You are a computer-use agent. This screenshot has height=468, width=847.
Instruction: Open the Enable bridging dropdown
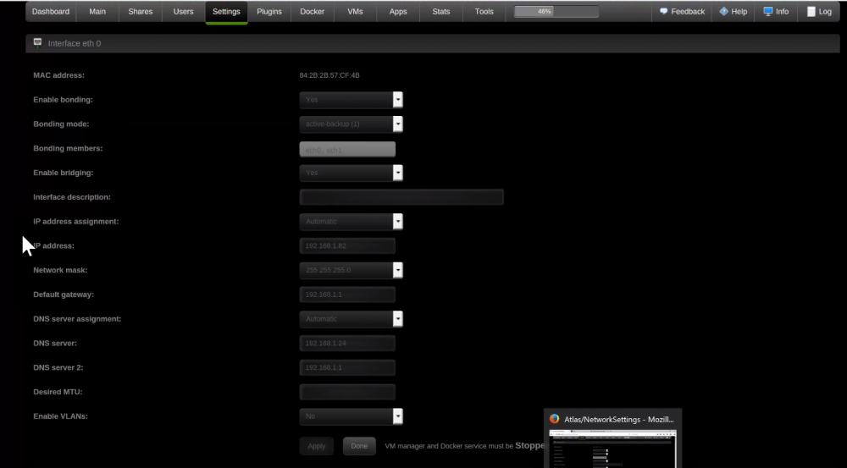(352, 173)
